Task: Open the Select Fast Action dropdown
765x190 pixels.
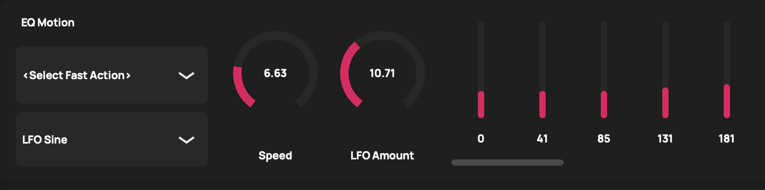Action: point(112,75)
